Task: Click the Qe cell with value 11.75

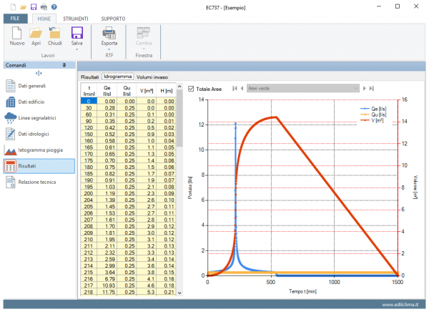Action: pyautogui.click(x=107, y=292)
